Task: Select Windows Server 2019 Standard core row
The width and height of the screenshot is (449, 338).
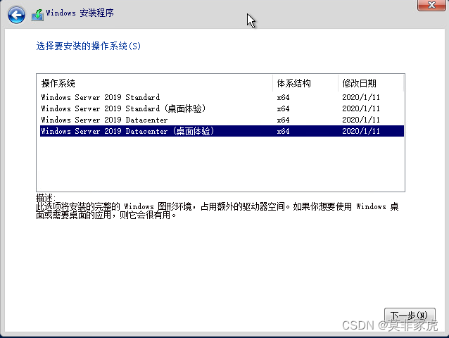Action: 222,97
